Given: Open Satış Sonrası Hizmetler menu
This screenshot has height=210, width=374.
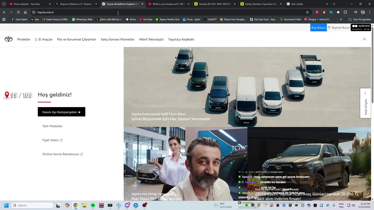Looking at the screenshot, I should click(118, 39).
